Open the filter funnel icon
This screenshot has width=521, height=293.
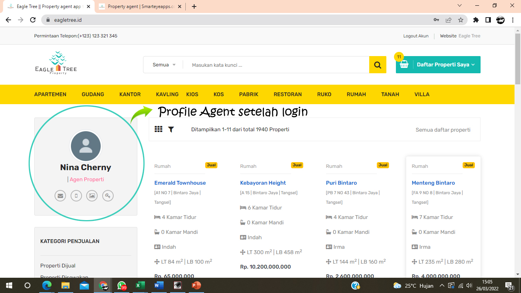pyautogui.click(x=171, y=129)
